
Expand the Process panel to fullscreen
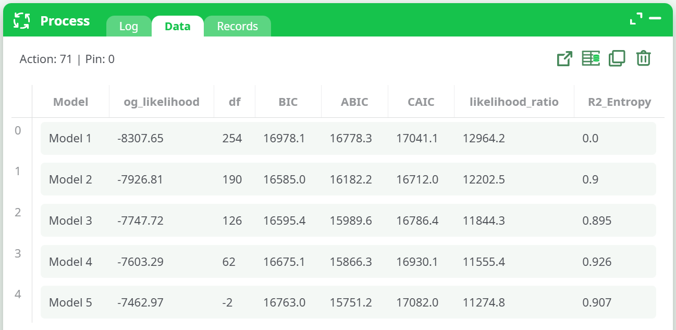636,19
